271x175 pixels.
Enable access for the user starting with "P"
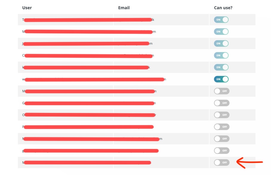tap(222, 127)
